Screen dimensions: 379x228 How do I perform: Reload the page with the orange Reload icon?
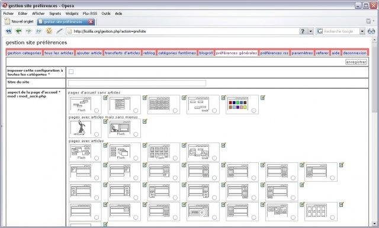coord(49,31)
